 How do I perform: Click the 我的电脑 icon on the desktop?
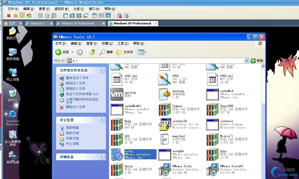(x=13, y=54)
